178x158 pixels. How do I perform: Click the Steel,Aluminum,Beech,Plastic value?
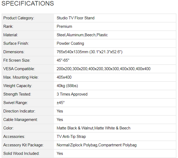point(82,35)
